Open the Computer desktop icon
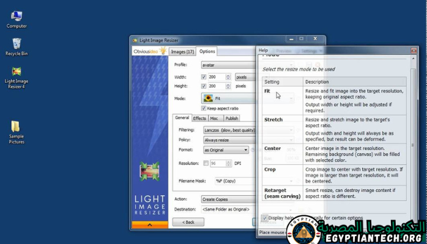 click(17, 20)
